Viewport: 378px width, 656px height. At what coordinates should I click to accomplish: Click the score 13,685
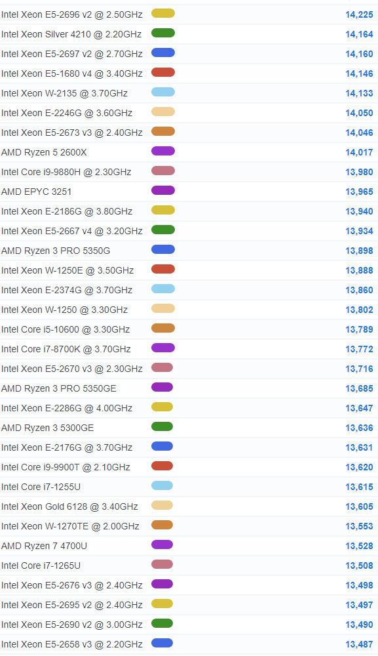click(x=359, y=388)
